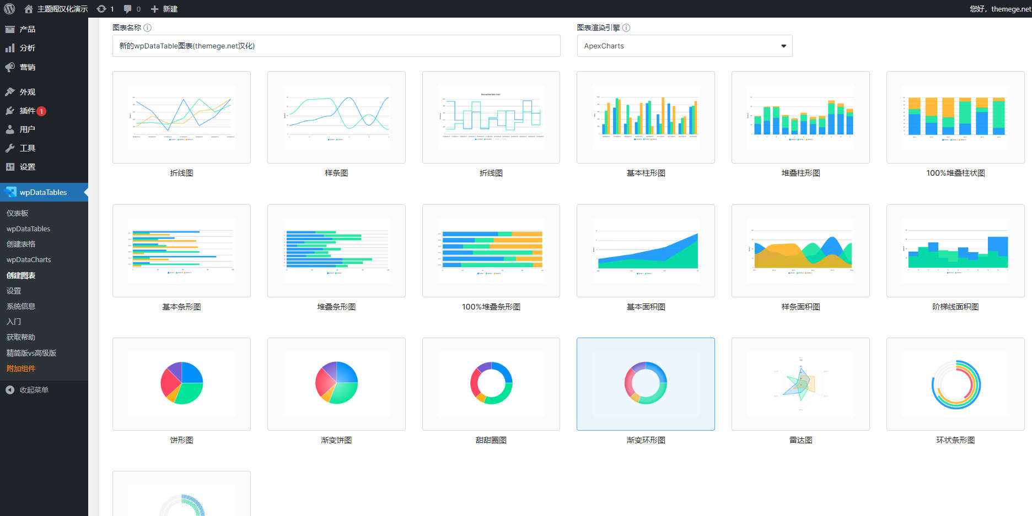The width and height of the screenshot is (1032, 516).
Task: Open the 仪表板 submenu item
Action: pyautogui.click(x=18, y=213)
